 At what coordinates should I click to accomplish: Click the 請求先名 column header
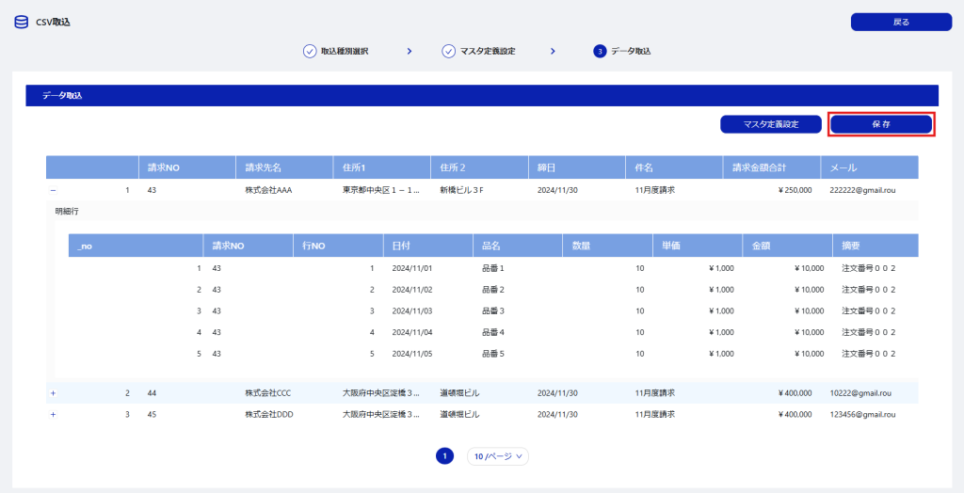tap(264, 167)
